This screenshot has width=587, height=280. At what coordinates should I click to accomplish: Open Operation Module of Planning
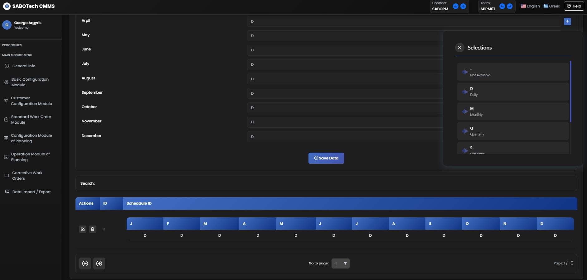coord(31,157)
